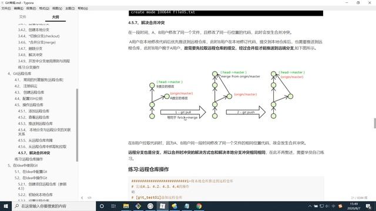Jump to outline item 3.4.9 开发中分支使用原则与流程

[x=44, y=61]
